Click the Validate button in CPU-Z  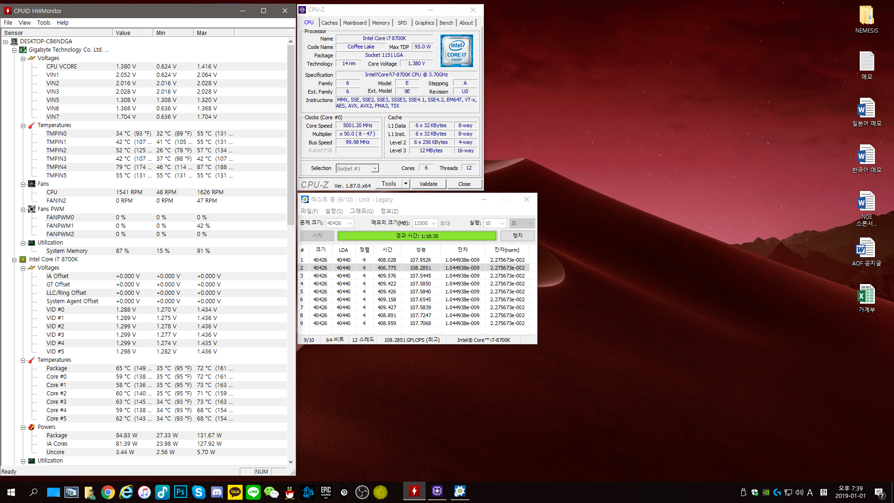click(x=428, y=184)
